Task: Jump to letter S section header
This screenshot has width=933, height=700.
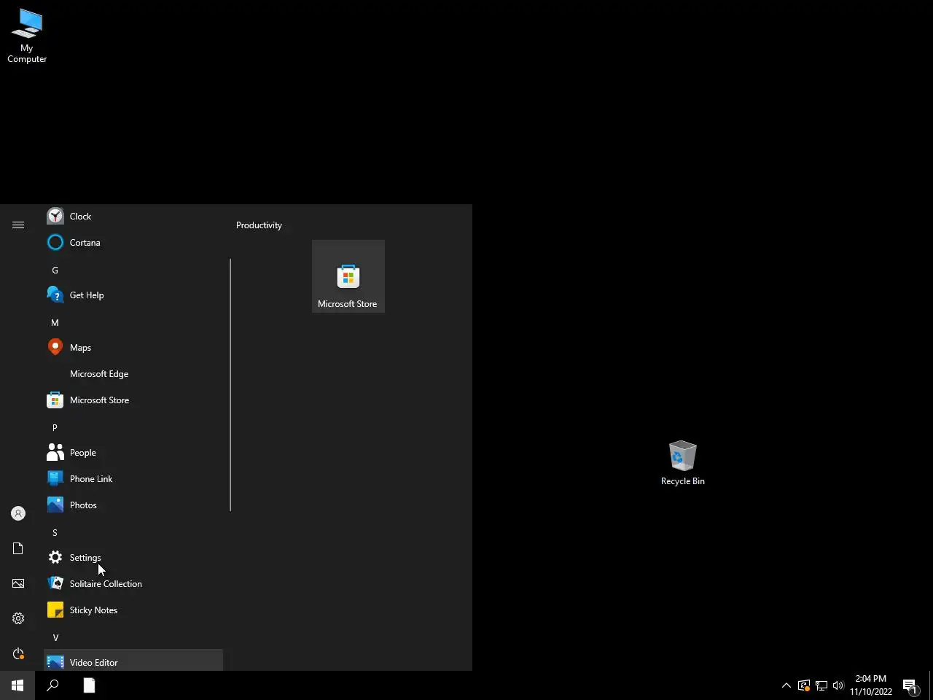Action: [x=133, y=532]
